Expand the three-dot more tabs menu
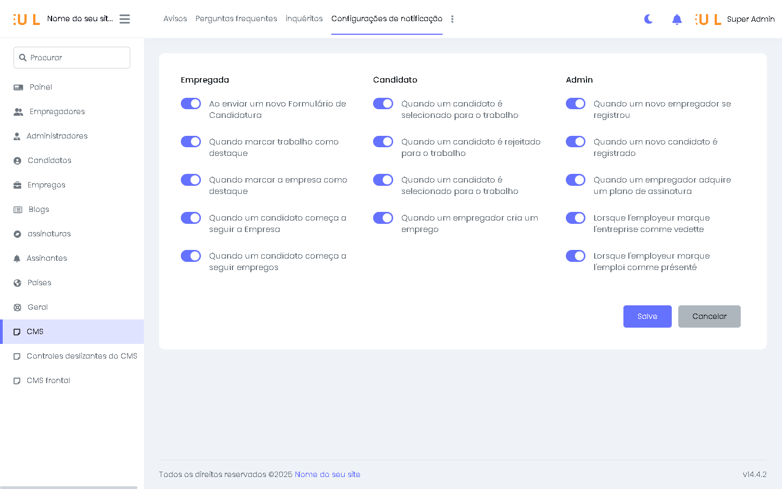The image size is (782, 489). pyautogui.click(x=452, y=19)
